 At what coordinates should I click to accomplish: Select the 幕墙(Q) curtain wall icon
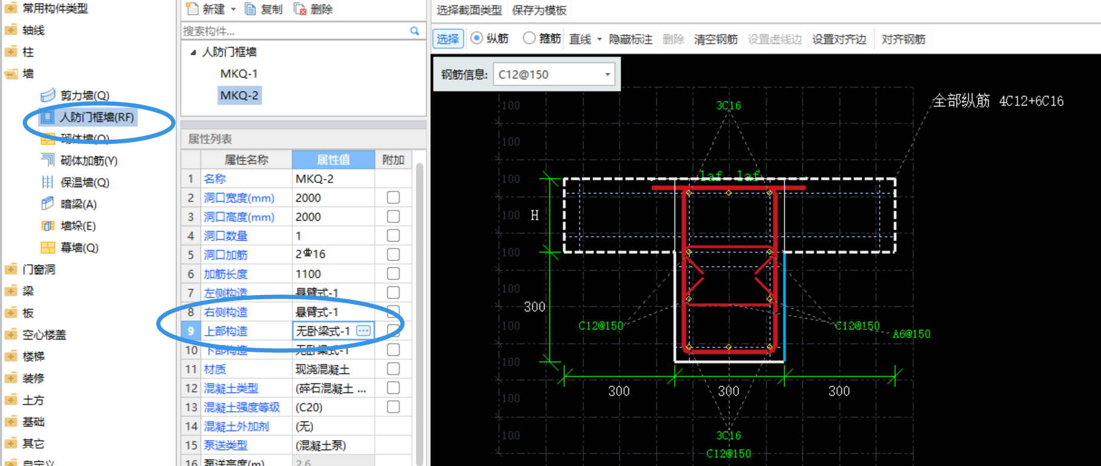pos(48,247)
